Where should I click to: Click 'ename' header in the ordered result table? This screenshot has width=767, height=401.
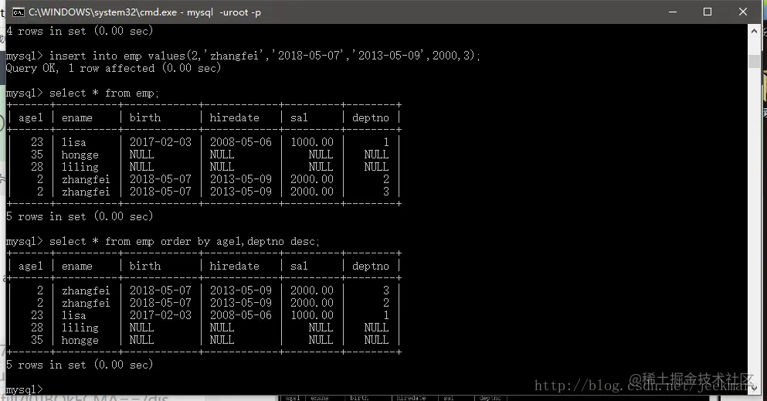tap(76, 266)
